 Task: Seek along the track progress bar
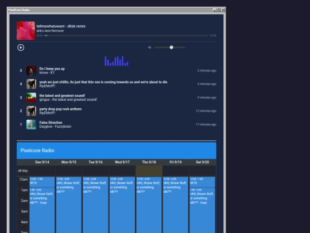126,36
